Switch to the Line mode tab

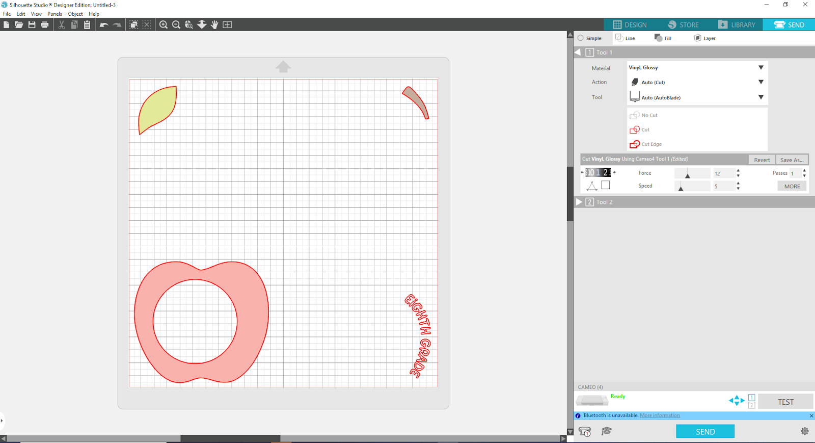click(626, 38)
